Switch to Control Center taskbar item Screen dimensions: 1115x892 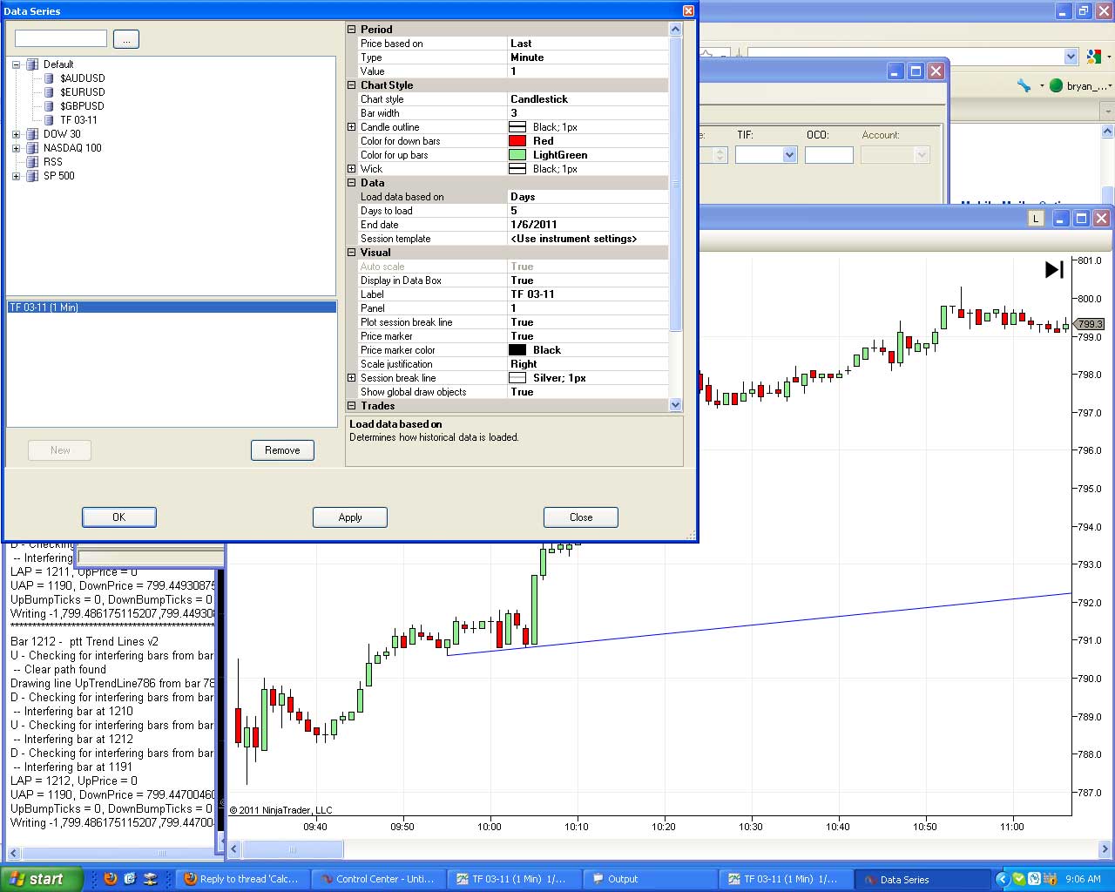click(377, 879)
